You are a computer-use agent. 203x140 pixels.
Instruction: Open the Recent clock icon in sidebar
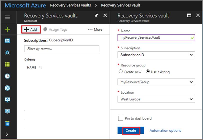(7, 76)
